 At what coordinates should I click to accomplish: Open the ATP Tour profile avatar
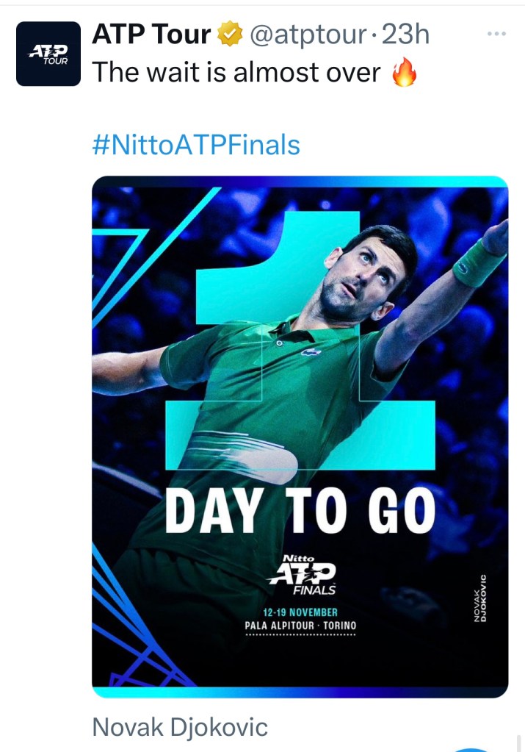pos(48,54)
